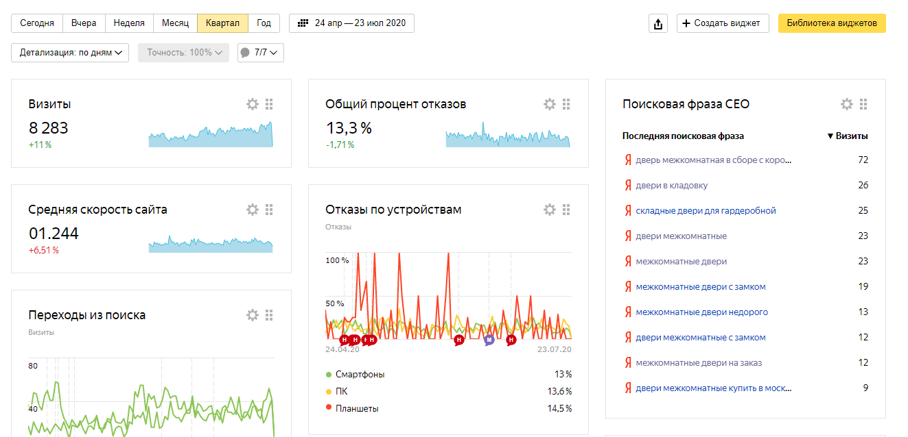Viewport: 908px width, 437px height.
Task: Click drag handle on Общий процент отказов widget
Action: 566,104
